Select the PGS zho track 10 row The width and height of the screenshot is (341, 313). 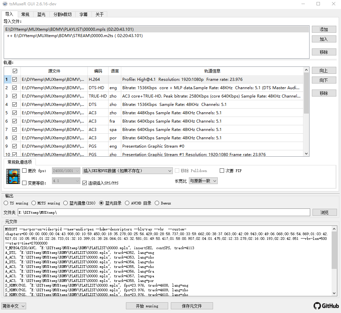point(154,154)
